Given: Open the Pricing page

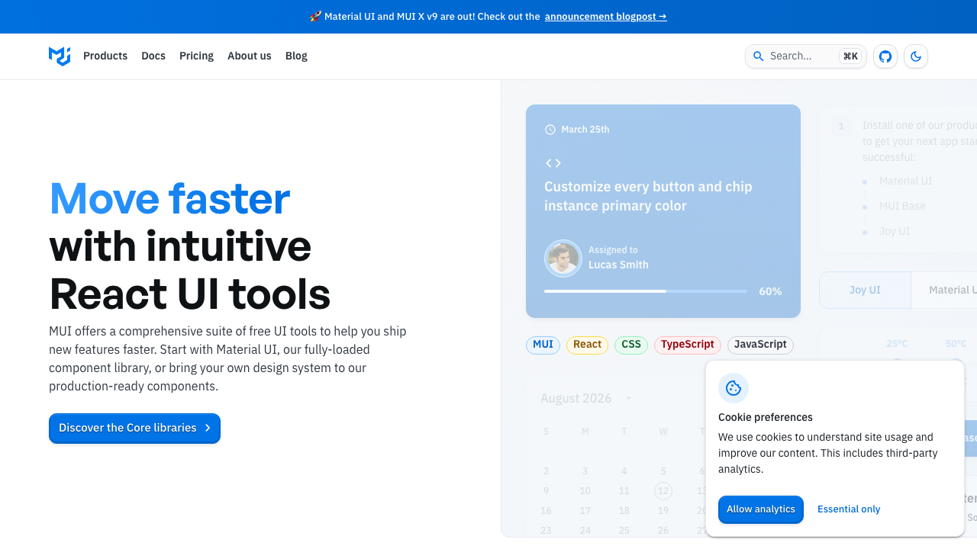Looking at the screenshot, I should pyautogui.click(x=196, y=56).
